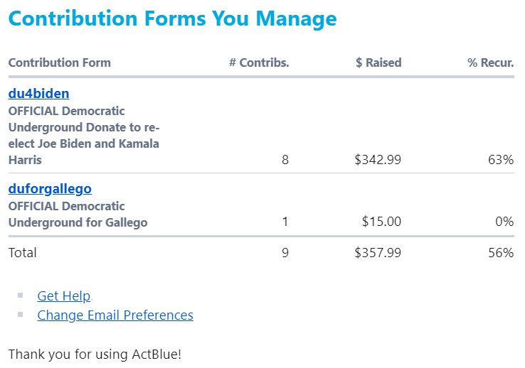Click the 63% recurring value
Screen dimensions: 525x368
click(x=501, y=161)
